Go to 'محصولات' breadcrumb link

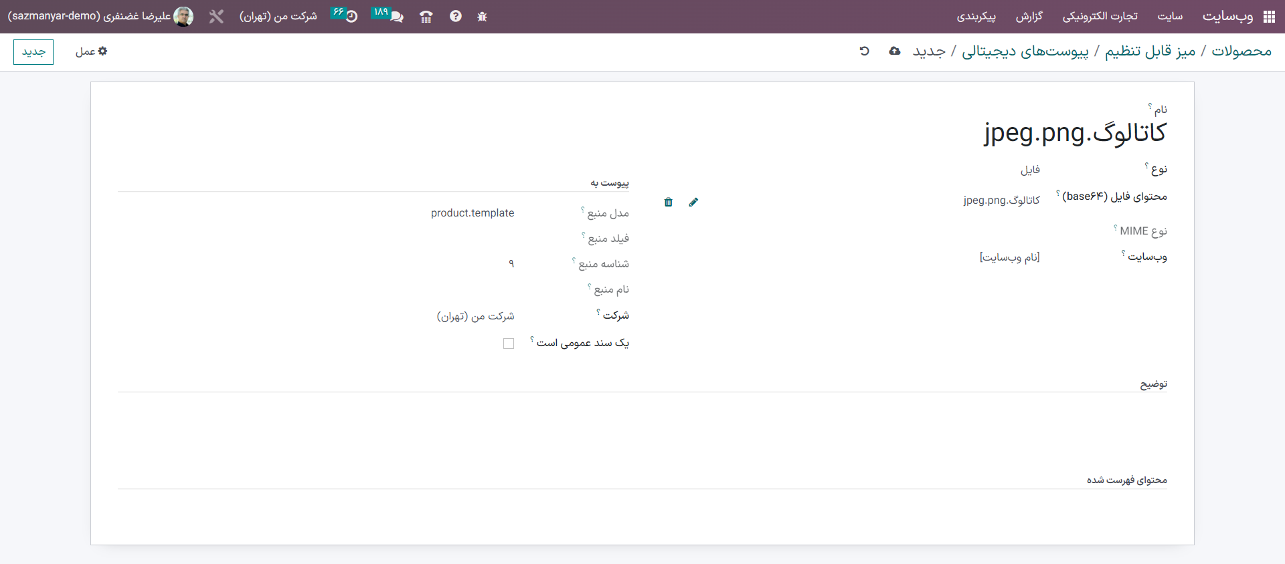pyautogui.click(x=1241, y=51)
